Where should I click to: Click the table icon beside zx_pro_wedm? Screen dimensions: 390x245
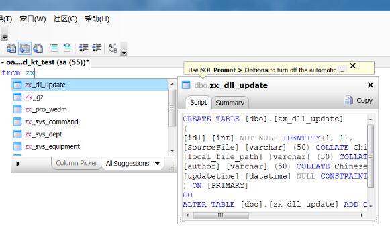coord(17,109)
